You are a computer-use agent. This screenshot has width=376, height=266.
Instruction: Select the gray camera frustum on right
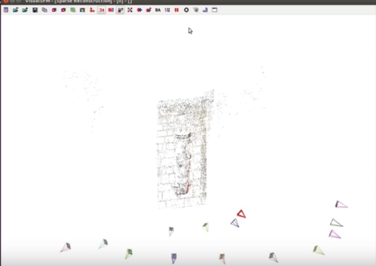[336, 223]
